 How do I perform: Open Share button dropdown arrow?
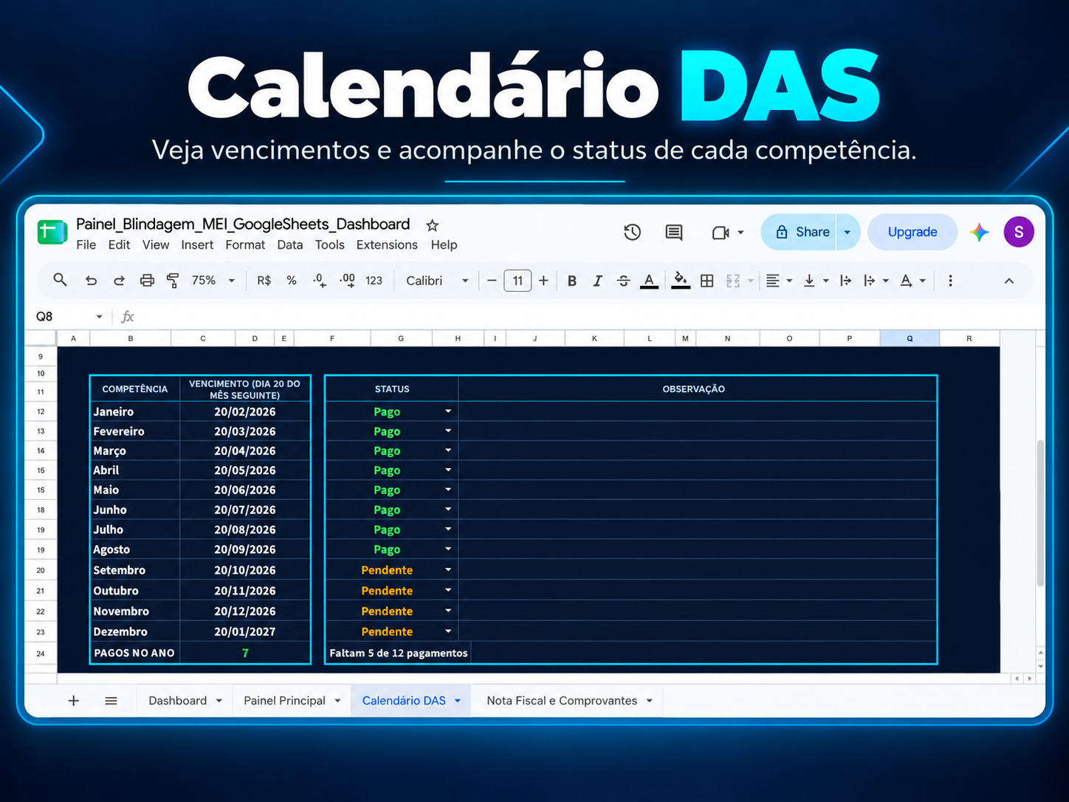point(848,232)
